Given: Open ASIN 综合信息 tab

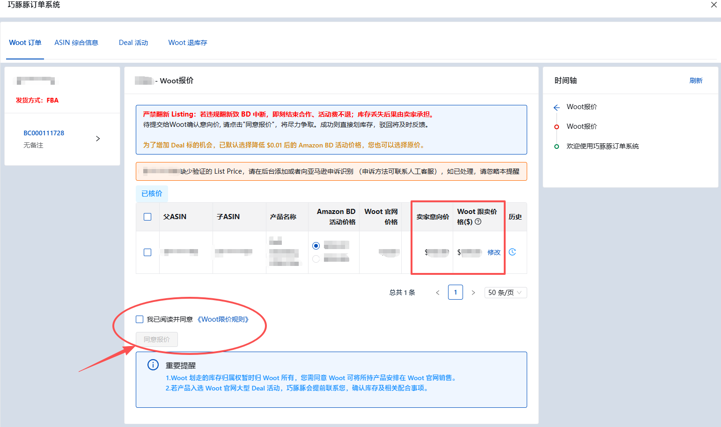Looking at the screenshot, I should tap(76, 43).
